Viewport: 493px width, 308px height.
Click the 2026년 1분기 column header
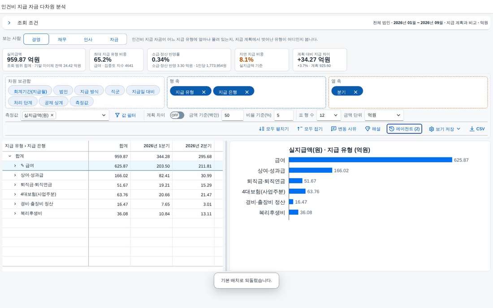coord(151,146)
